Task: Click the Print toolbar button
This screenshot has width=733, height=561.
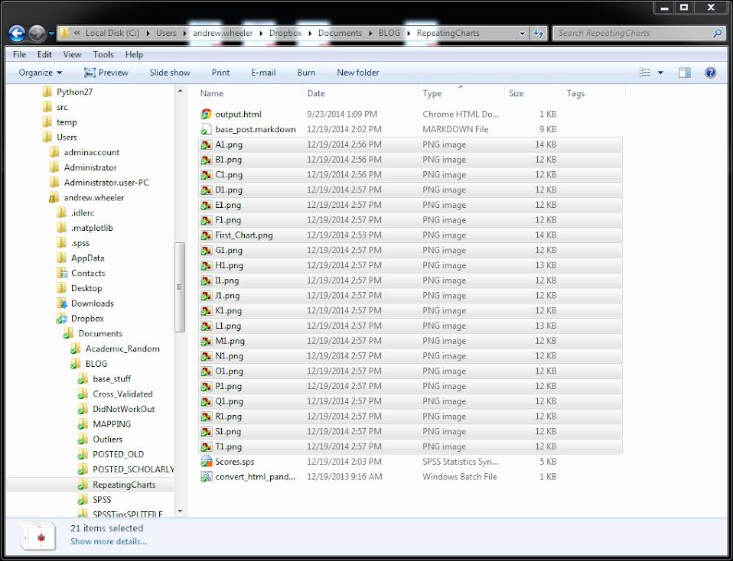Action: point(220,73)
